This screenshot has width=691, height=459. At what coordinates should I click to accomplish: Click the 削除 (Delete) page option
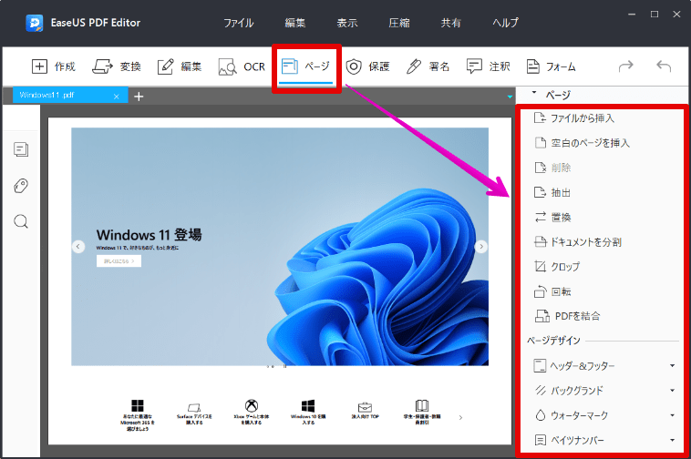tap(552, 168)
